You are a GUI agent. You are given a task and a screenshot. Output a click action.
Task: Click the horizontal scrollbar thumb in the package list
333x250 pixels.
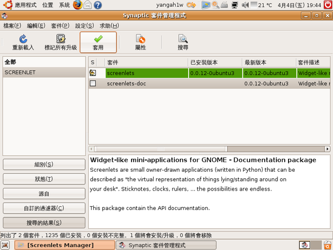pyautogui.click(x=161, y=149)
